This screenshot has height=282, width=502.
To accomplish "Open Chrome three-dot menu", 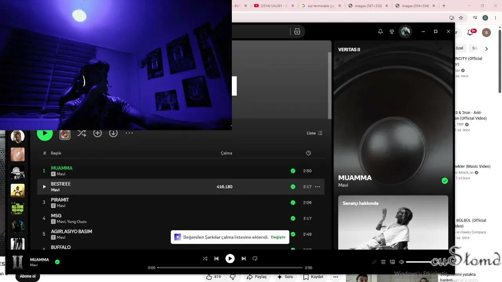I will click(x=495, y=18).
